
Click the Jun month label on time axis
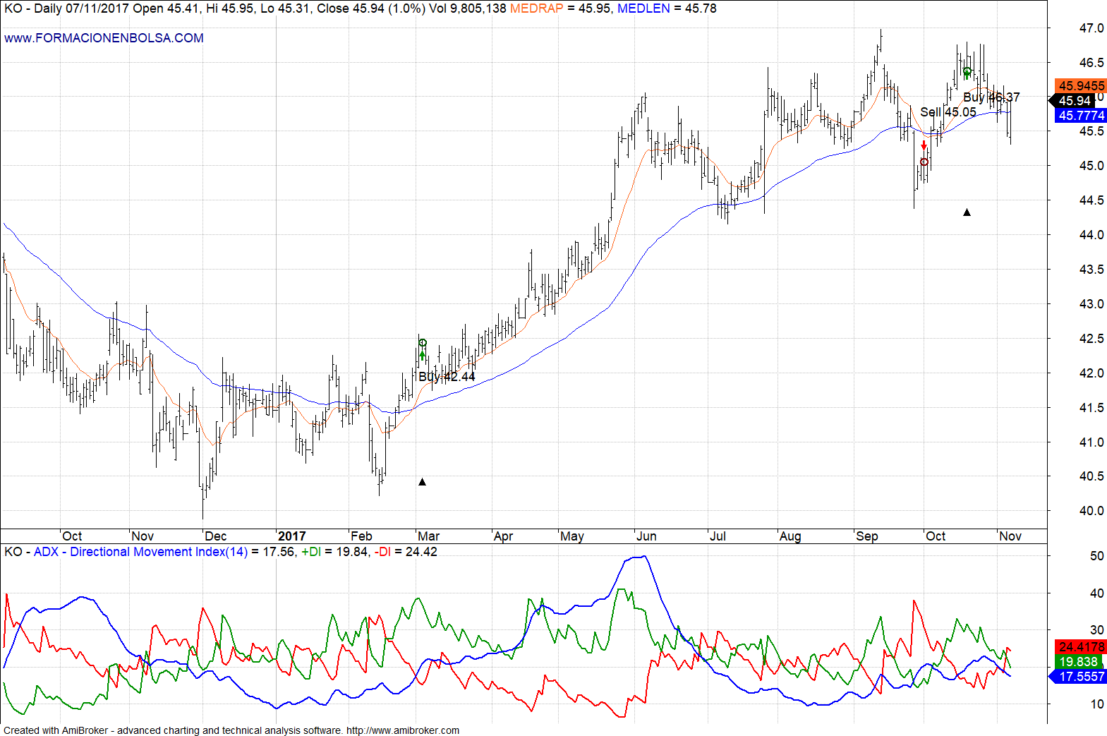tap(646, 536)
